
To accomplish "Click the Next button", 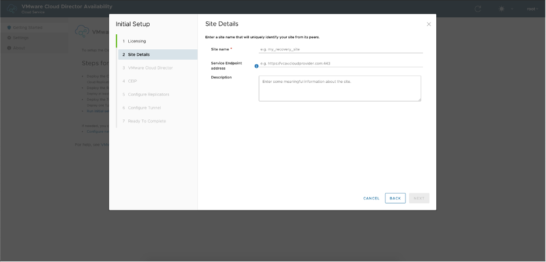I will [x=419, y=198].
